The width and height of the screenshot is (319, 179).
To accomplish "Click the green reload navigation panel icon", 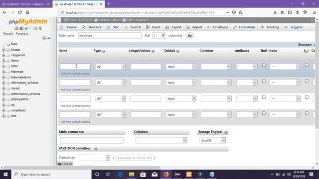I will click(40, 28).
